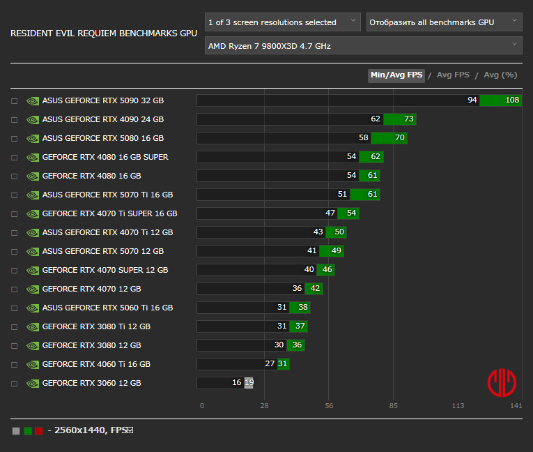
Task: Open the AMD Ryzen 7 9800X3D processor dropdown
Action: pos(363,46)
